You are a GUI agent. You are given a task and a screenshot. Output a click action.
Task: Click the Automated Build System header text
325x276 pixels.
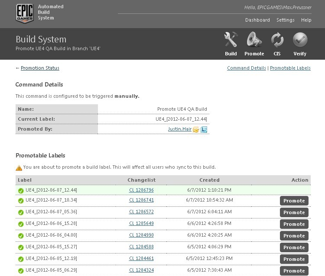[x=51, y=12]
